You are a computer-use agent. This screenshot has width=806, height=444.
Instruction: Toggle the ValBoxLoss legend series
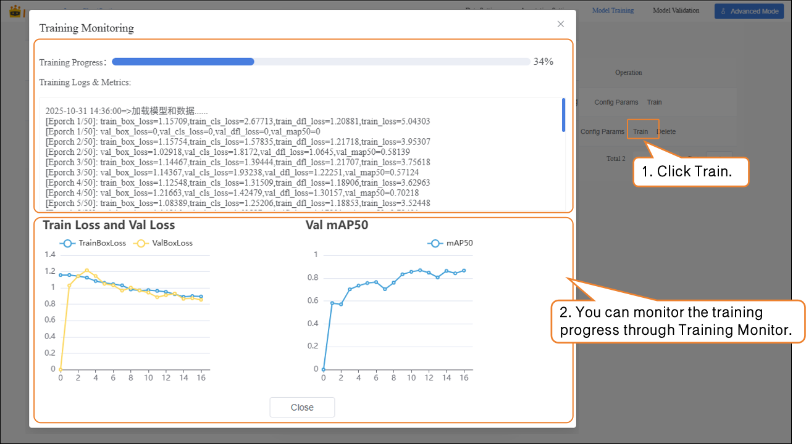pos(164,243)
